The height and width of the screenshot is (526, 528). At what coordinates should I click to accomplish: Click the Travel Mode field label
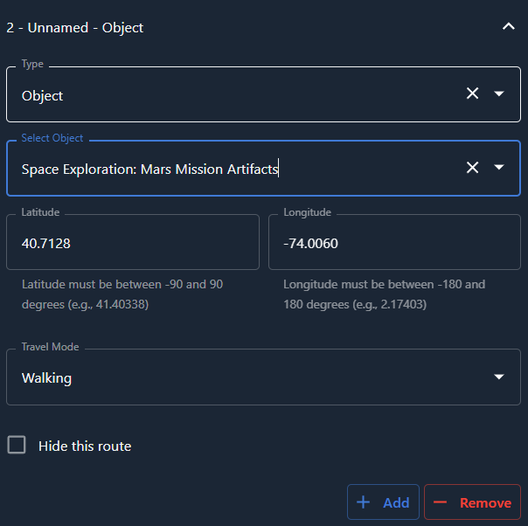(x=50, y=347)
